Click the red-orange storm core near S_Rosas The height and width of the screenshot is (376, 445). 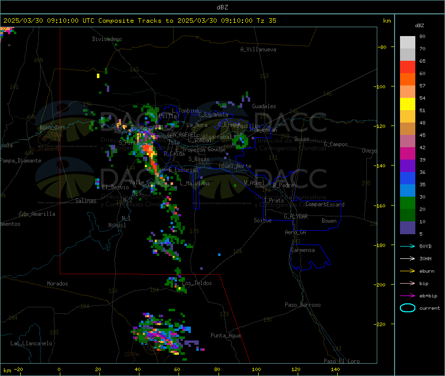(x=151, y=159)
